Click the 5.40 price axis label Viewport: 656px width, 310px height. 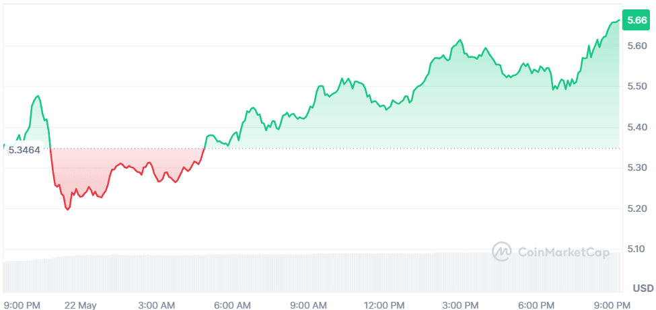tap(636, 127)
